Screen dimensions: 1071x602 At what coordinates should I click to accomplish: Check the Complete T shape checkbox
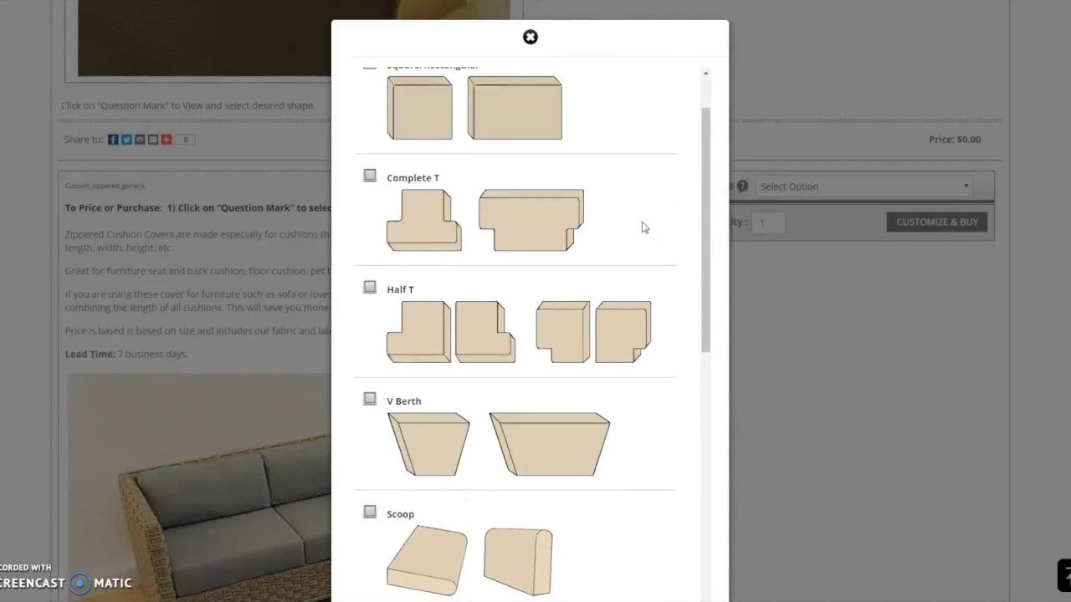[370, 176]
